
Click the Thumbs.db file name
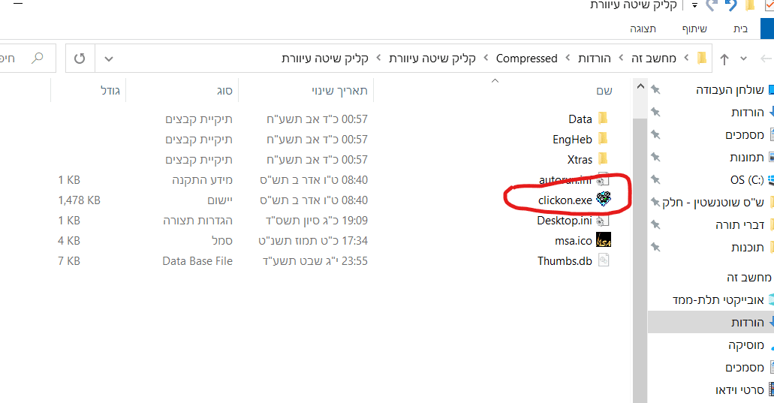click(x=565, y=261)
